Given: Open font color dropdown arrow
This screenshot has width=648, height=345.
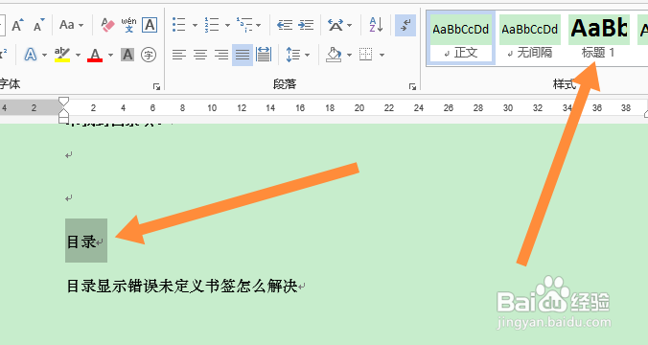Looking at the screenshot, I should (110, 55).
